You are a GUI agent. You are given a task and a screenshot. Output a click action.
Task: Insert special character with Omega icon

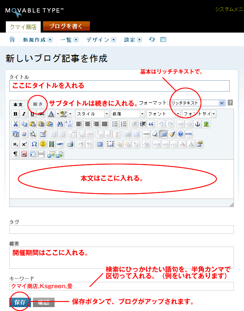34,144
